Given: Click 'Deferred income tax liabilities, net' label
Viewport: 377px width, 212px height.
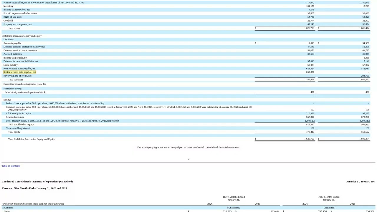Looking at the screenshot, I should click(21, 61).
